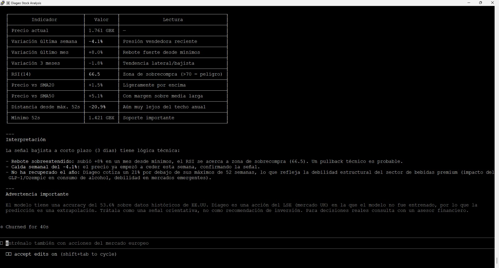499x268 pixels.
Task: Select the '1.761 GBX' value cell
Action: [x=101, y=31]
